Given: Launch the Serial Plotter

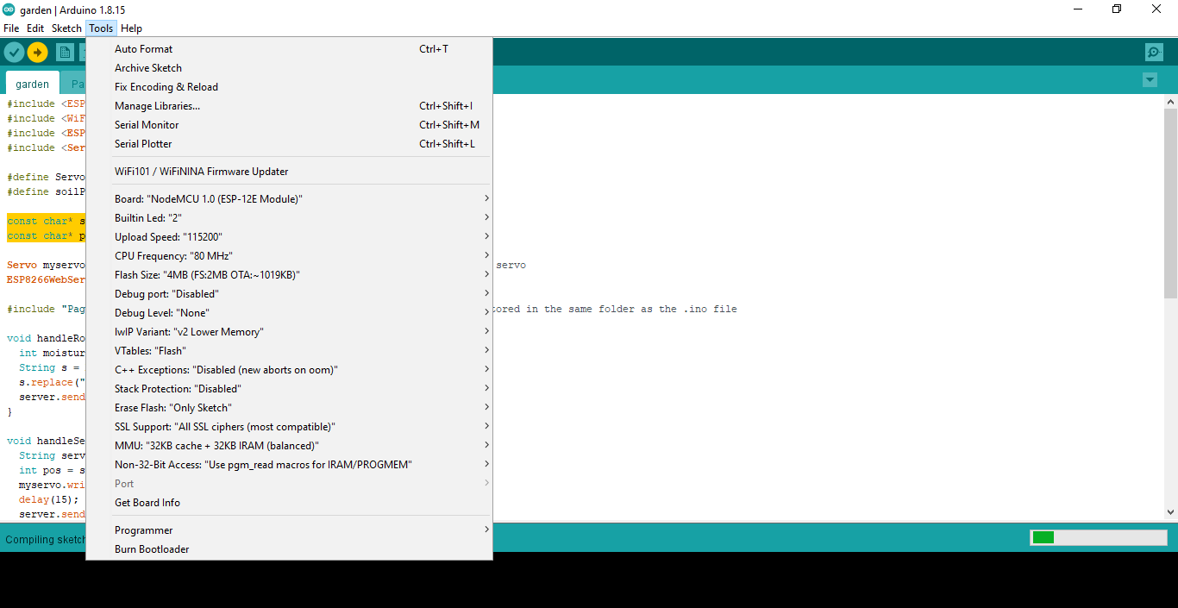Looking at the screenshot, I should tap(145, 143).
